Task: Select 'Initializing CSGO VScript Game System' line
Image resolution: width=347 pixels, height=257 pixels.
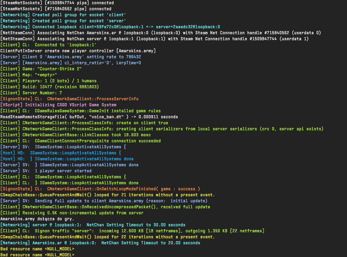Action: [x=58, y=105]
